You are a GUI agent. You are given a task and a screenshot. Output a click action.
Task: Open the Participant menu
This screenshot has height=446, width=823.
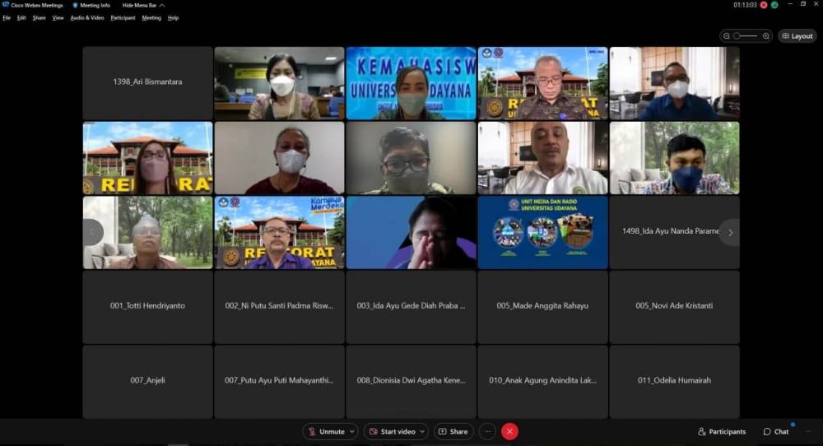pyautogui.click(x=123, y=18)
